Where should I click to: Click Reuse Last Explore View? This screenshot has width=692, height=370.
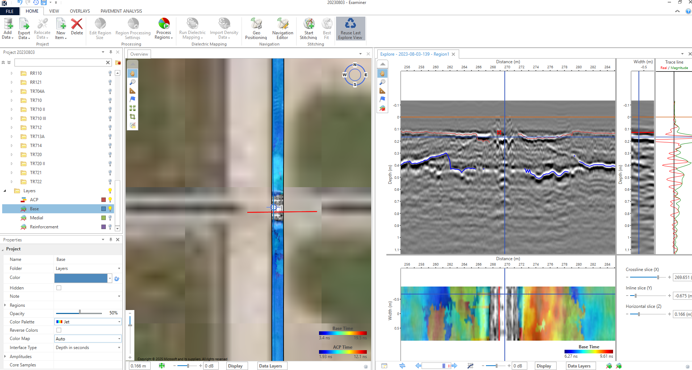click(x=350, y=29)
